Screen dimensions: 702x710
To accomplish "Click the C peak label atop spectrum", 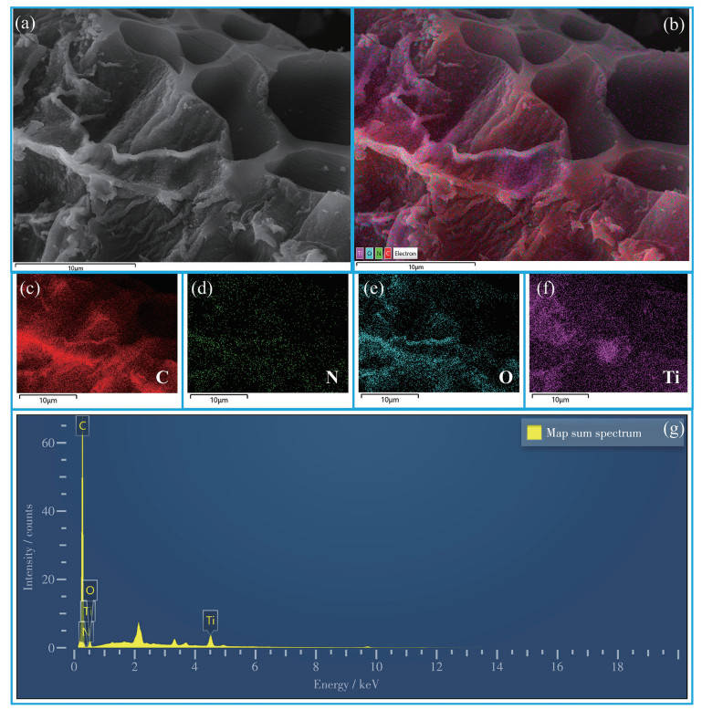I will click(82, 425).
